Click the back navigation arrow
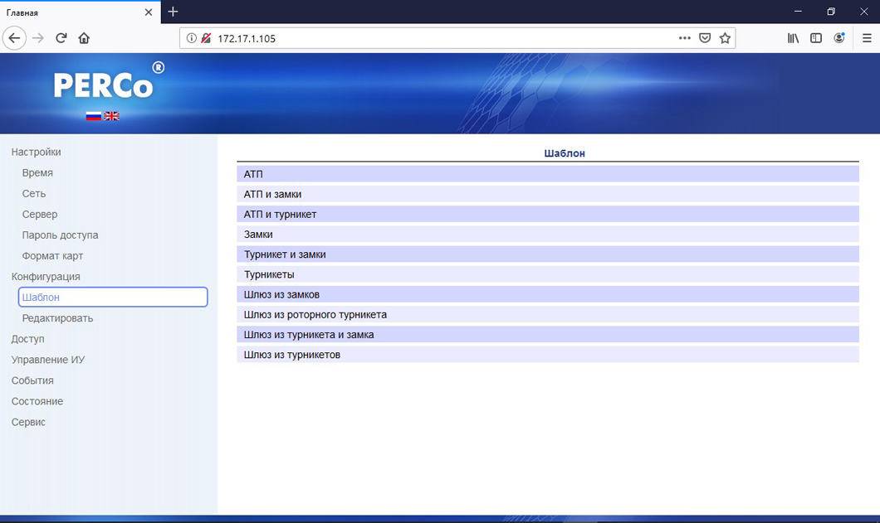Viewport: 880px width, 523px height. pos(14,38)
